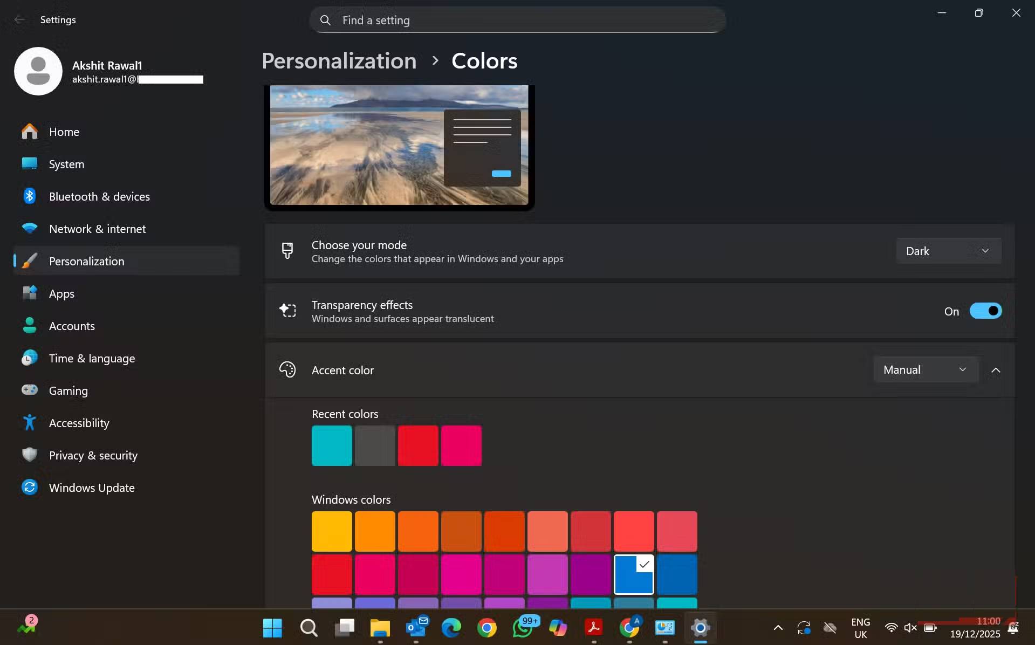The height and width of the screenshot is (645, 1035).
Task: Open the Choose your mode Dark dropdown
Action: click(x=948, y=251)
